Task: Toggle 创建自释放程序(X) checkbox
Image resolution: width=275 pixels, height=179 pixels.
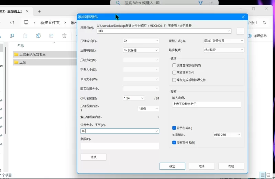Action: pyautogui.click(x=174, y=65)
